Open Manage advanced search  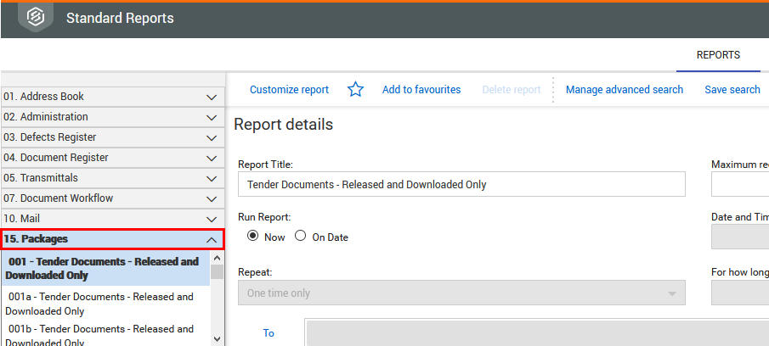coord(624,90)
